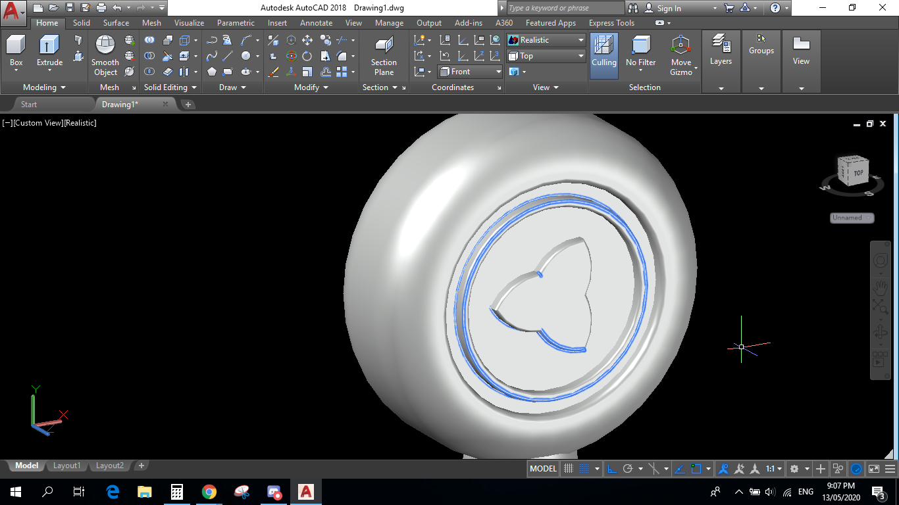Pick the Polyline draw tool
The image size is (899, 505).
[212, 40]
